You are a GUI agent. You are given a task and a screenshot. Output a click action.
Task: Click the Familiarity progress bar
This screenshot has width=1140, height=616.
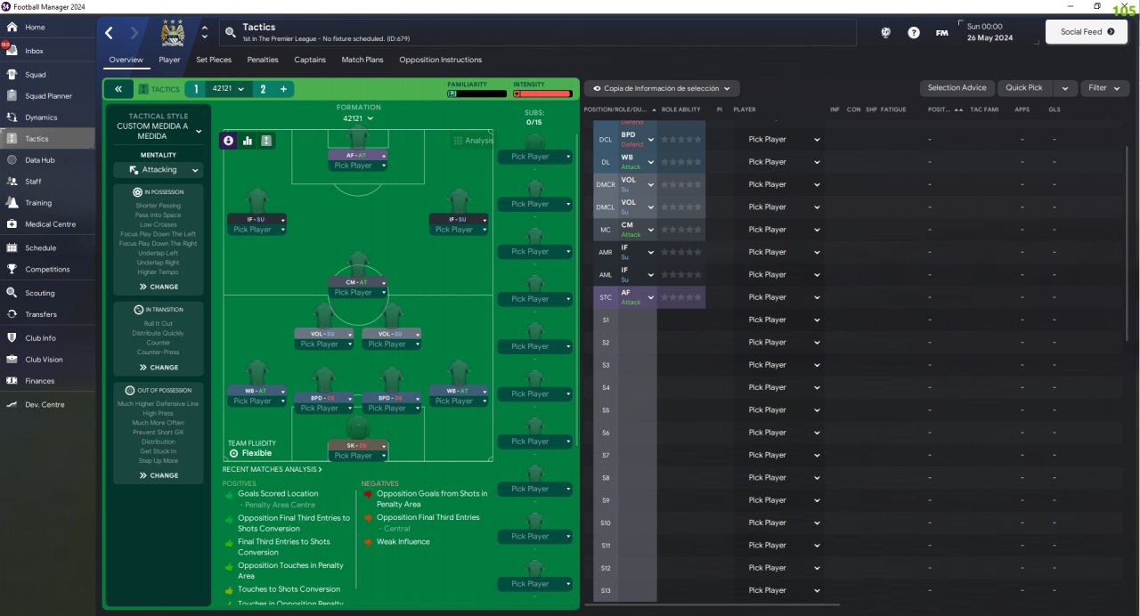point(475,93)
